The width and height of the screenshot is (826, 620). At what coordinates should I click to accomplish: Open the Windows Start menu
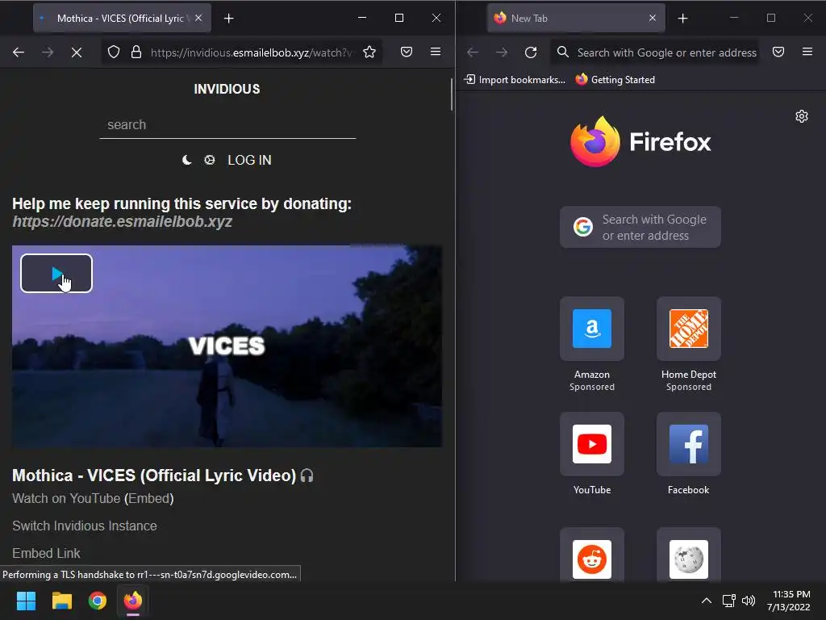tap(27, 601)
